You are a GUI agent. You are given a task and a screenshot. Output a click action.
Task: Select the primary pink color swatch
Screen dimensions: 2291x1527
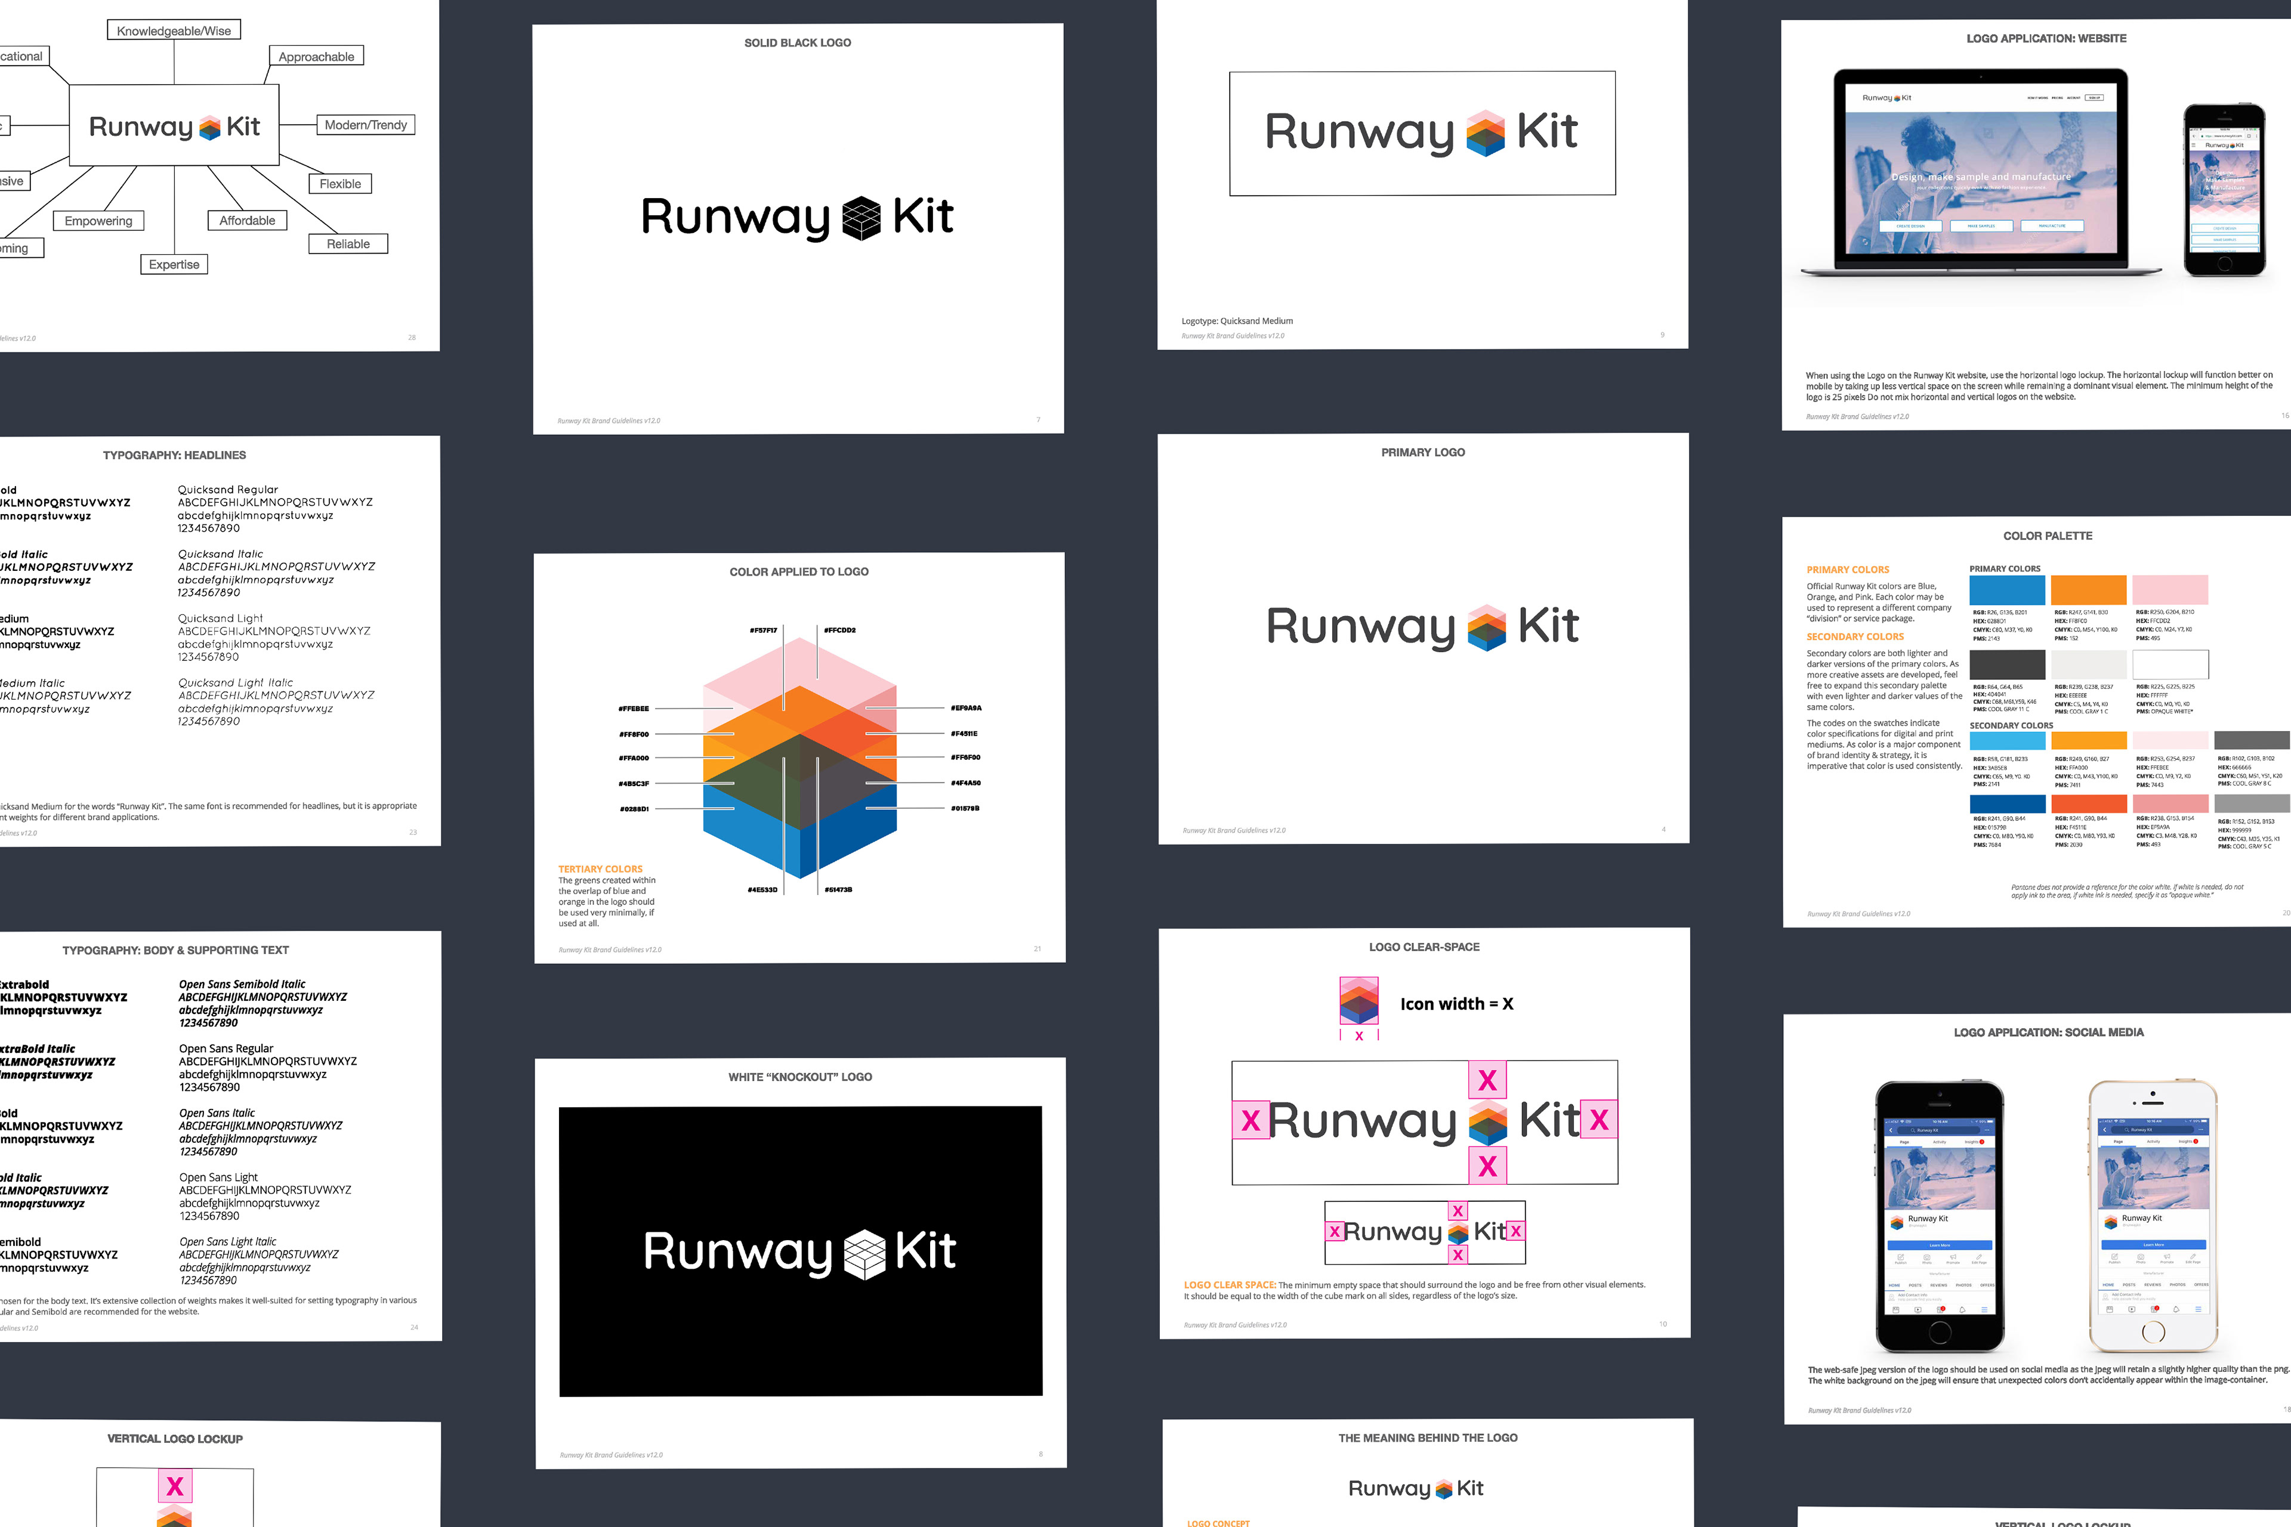point(2170,590)
